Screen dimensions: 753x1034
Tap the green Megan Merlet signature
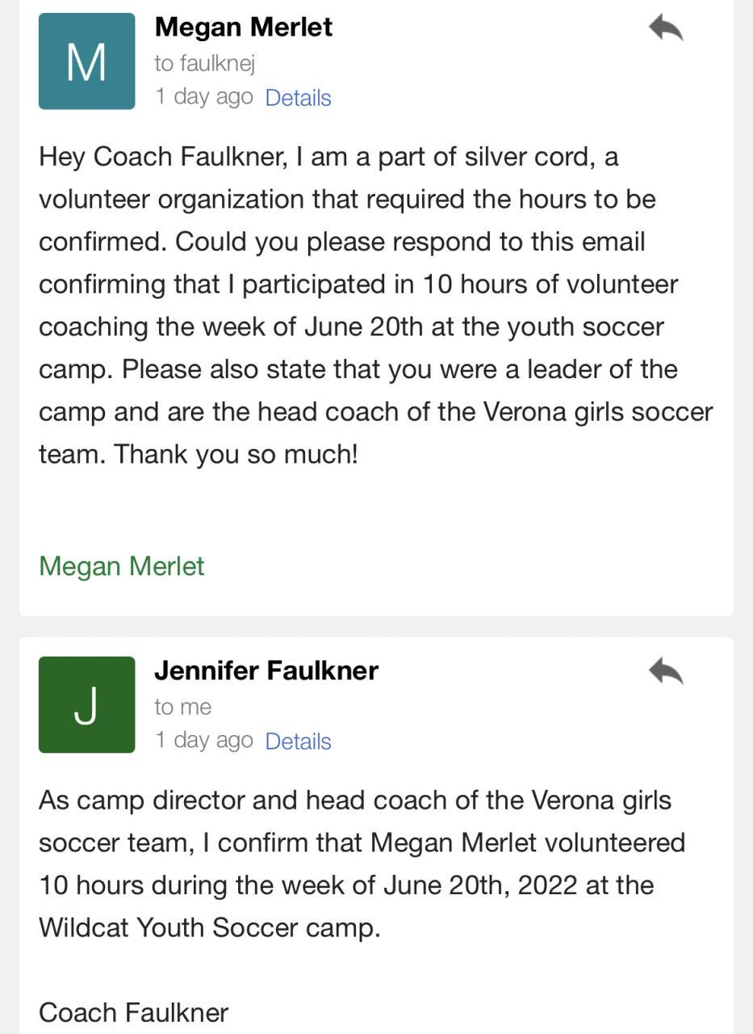tap(121, 566)
